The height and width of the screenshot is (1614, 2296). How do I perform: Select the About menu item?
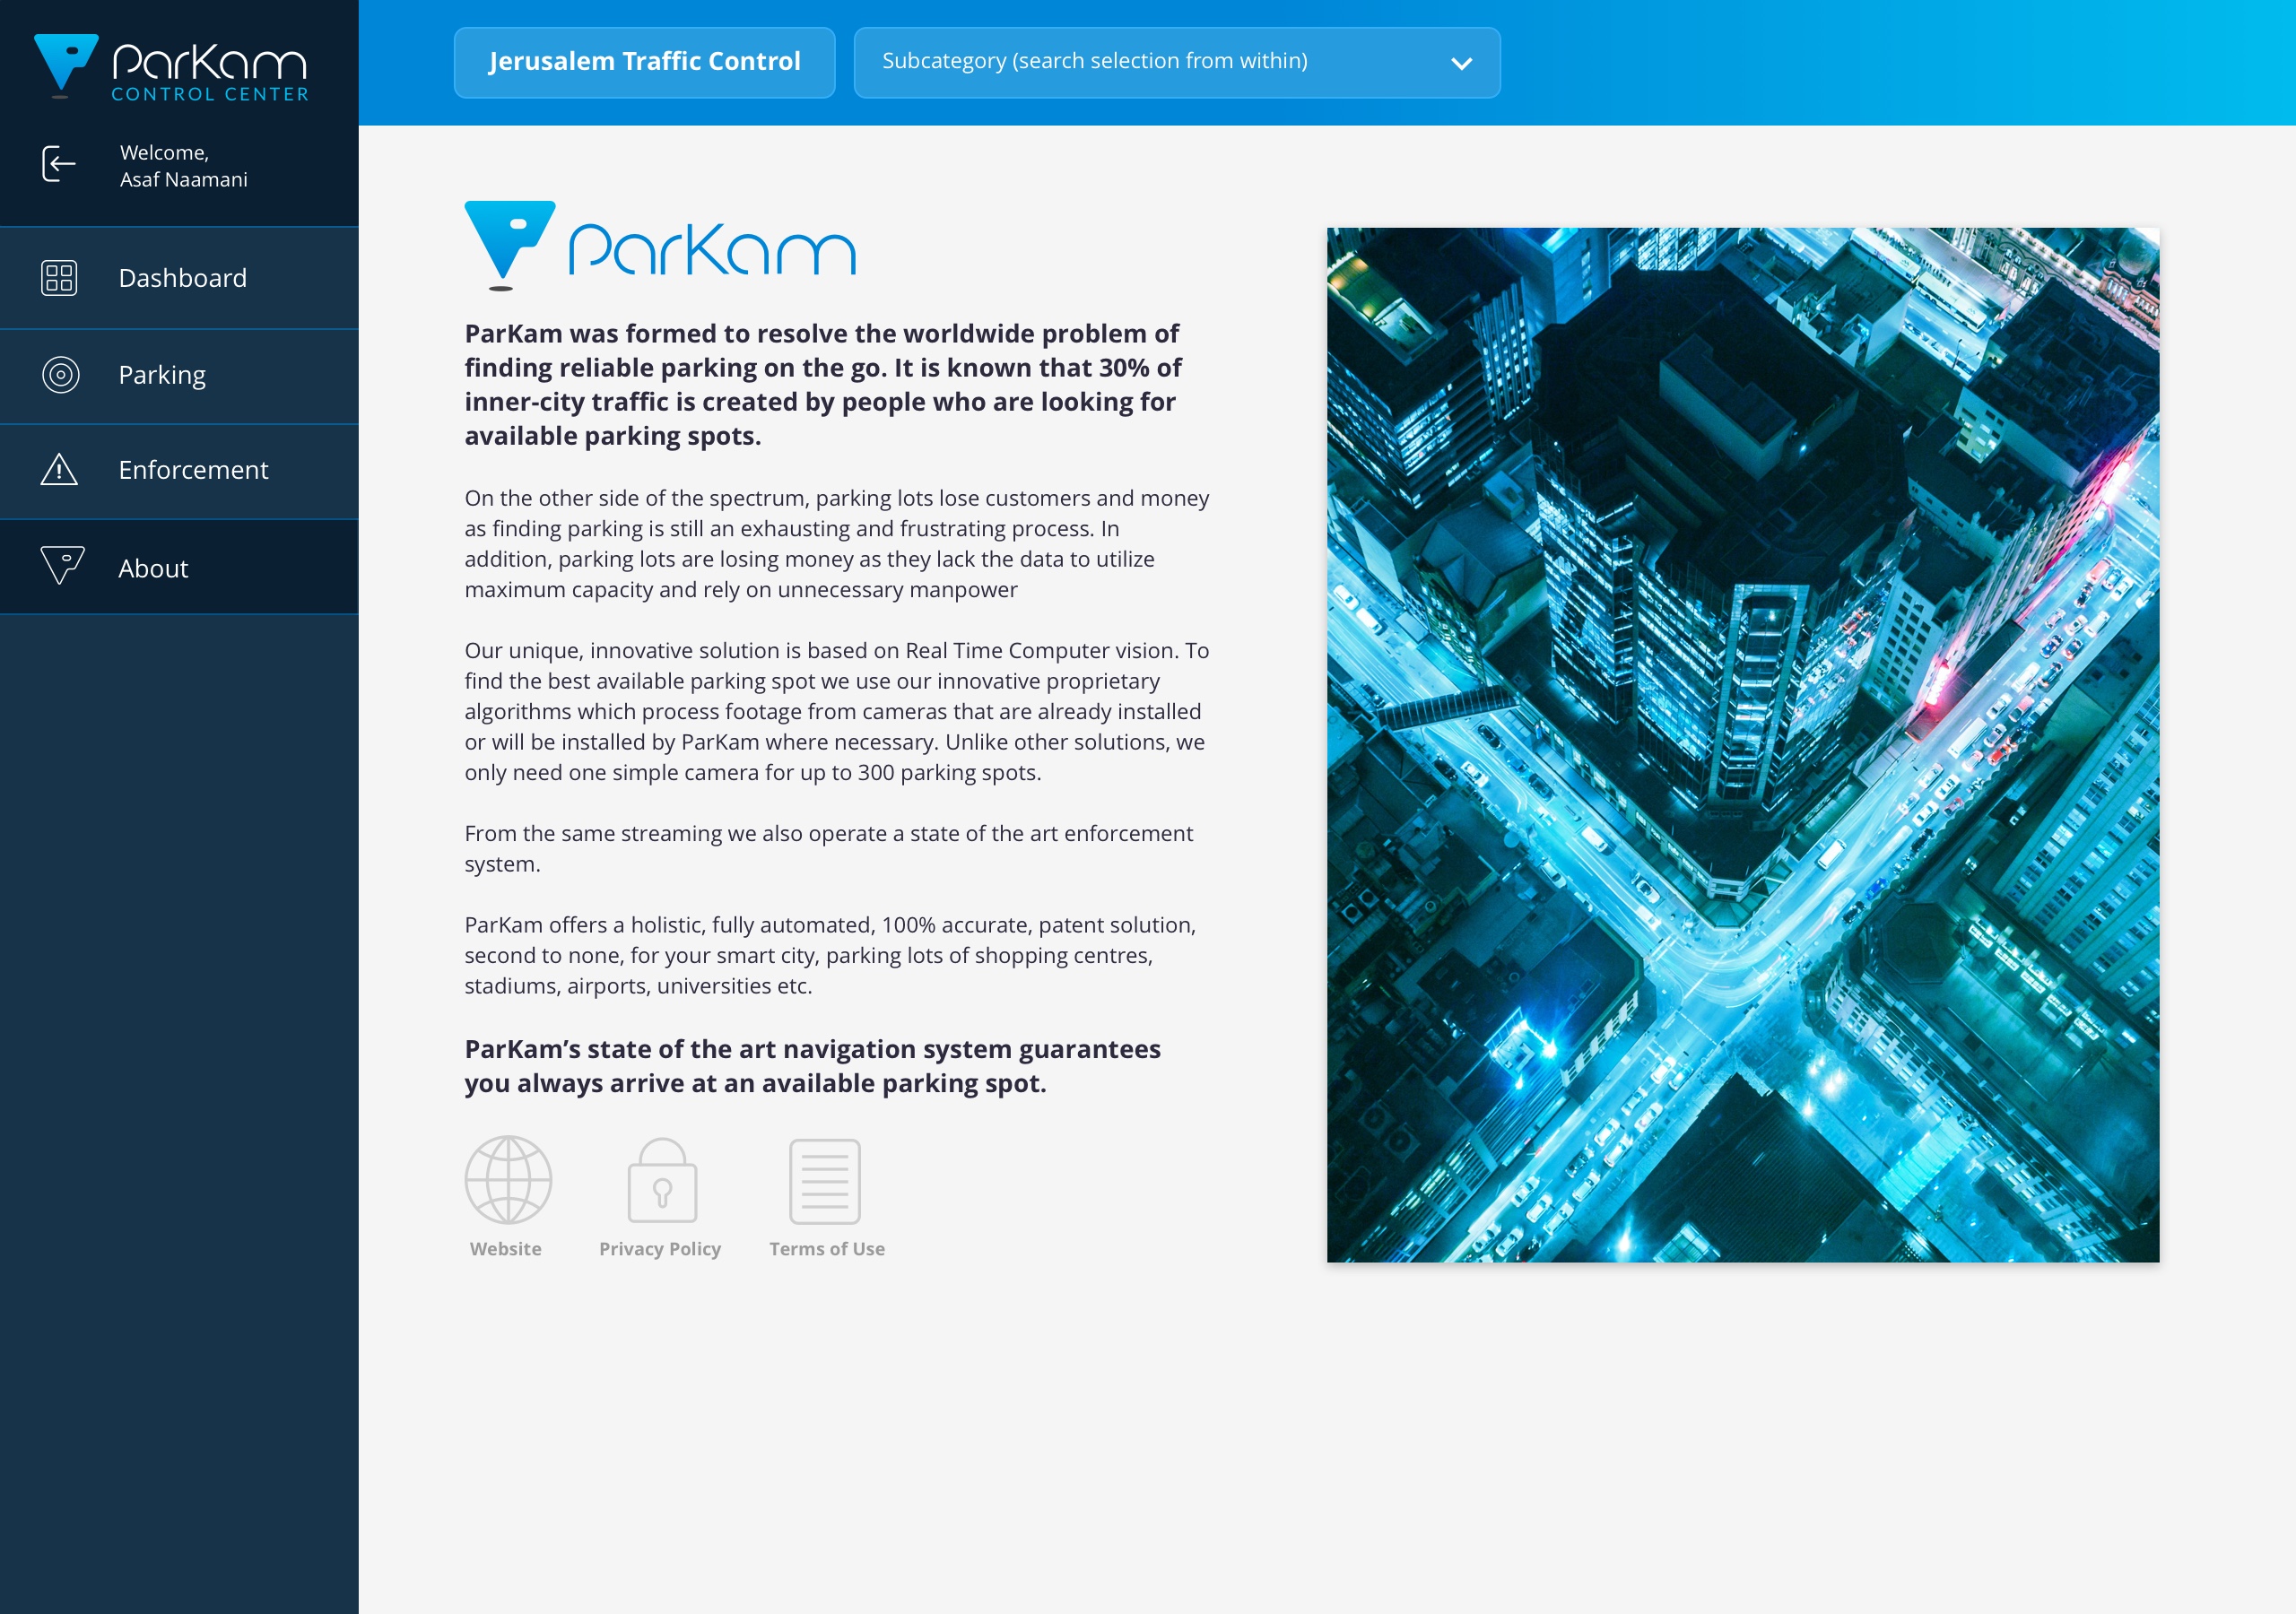(x=179, y=567)
